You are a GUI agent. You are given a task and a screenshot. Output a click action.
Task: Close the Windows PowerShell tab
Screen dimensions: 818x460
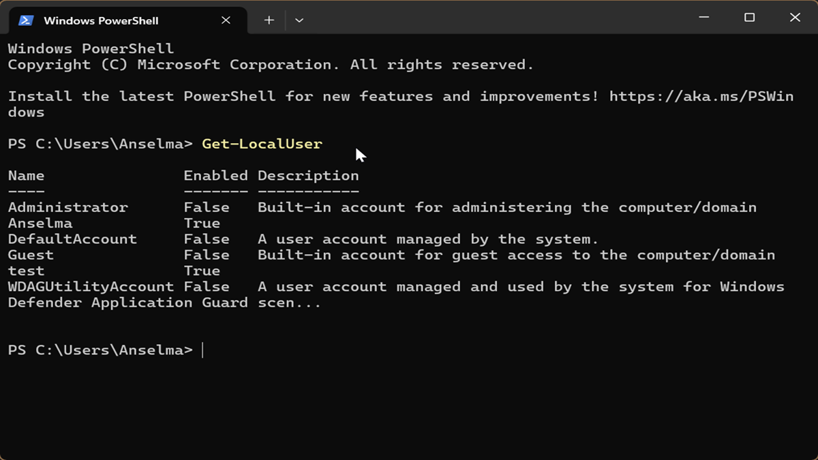coord(226,20)
